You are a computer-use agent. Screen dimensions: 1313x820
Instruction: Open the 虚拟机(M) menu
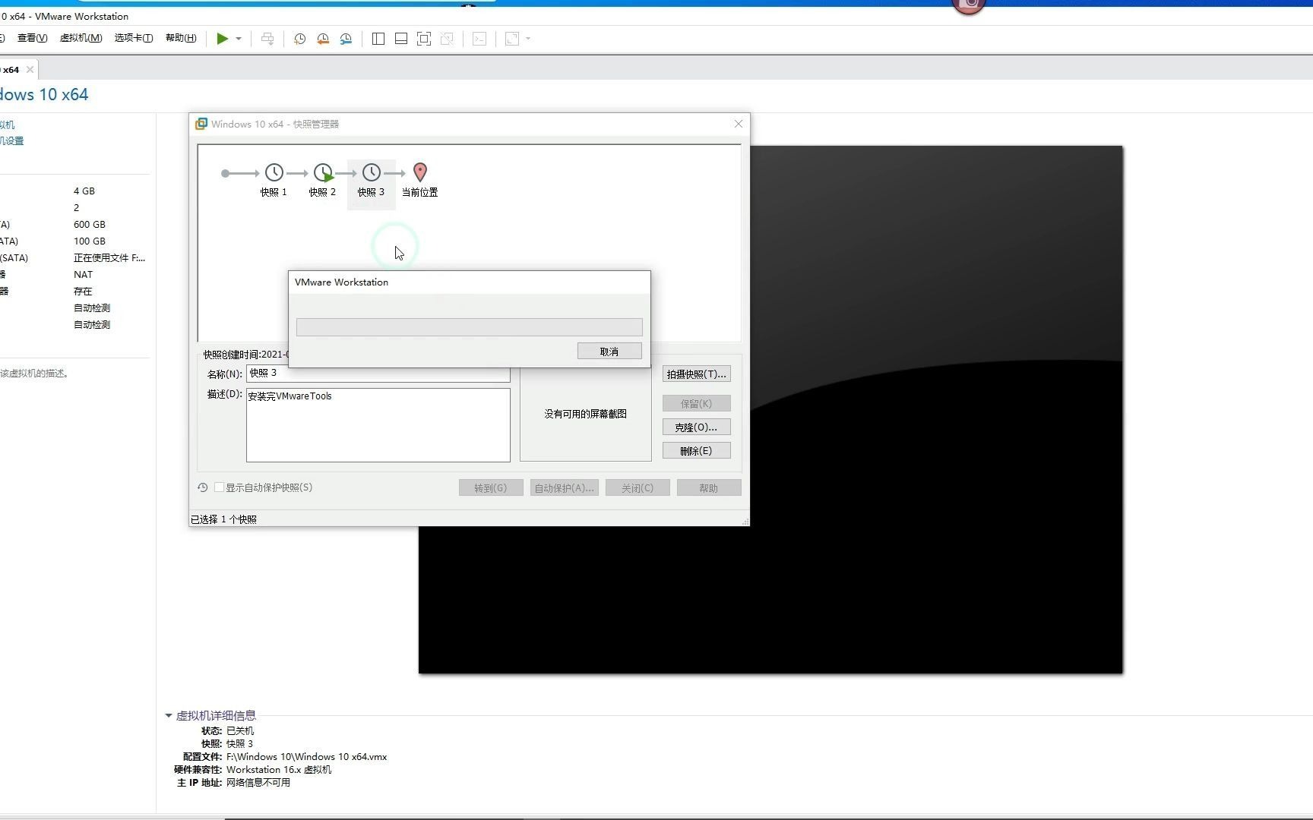pos(81,38)
